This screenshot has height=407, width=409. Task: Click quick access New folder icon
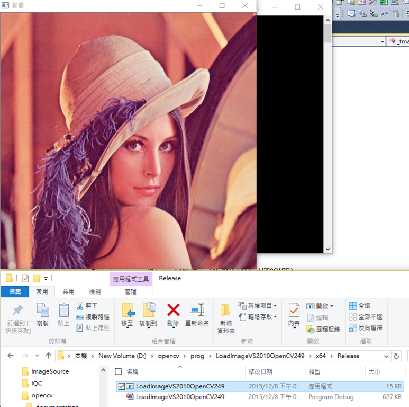(x=37, y=278)
